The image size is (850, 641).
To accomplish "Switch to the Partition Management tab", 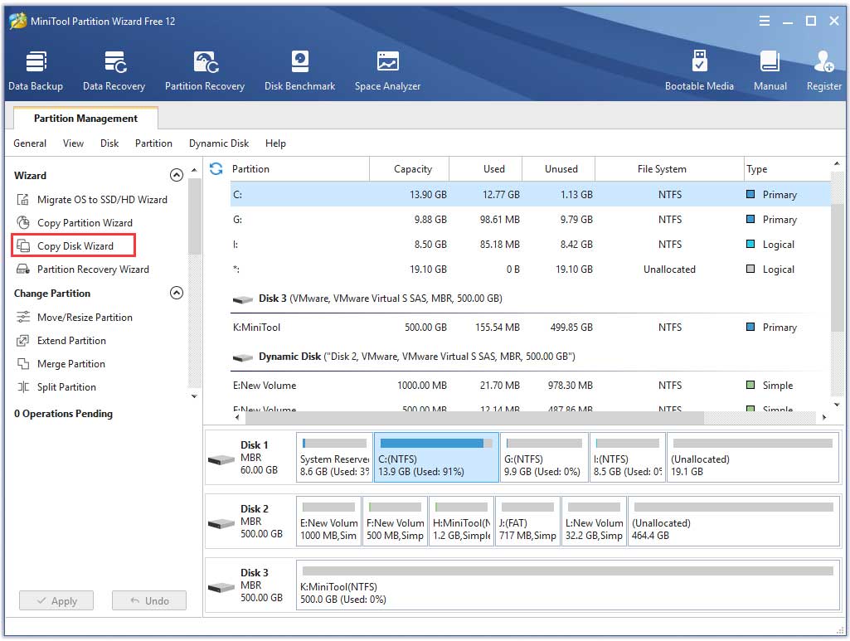I will pyautogui.click(x=85, y=118).
